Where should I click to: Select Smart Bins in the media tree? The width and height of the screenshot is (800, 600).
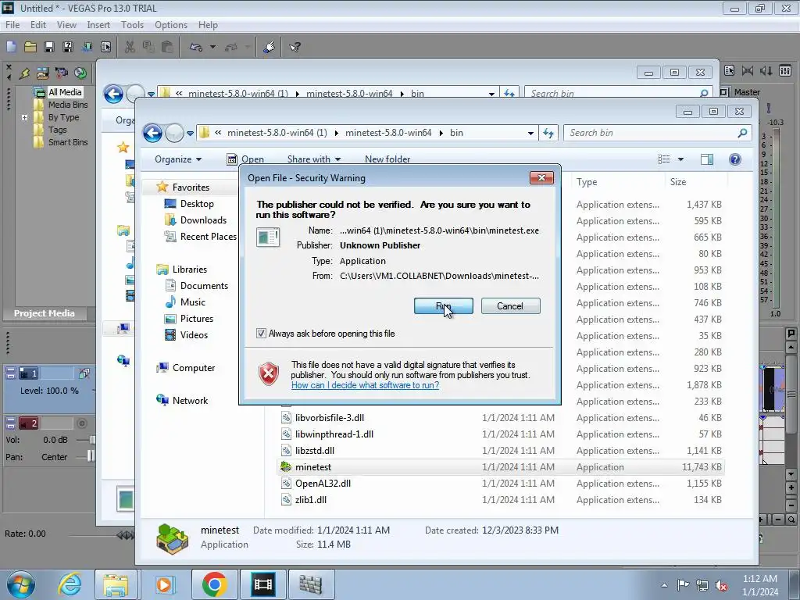[x=68, y=142]
